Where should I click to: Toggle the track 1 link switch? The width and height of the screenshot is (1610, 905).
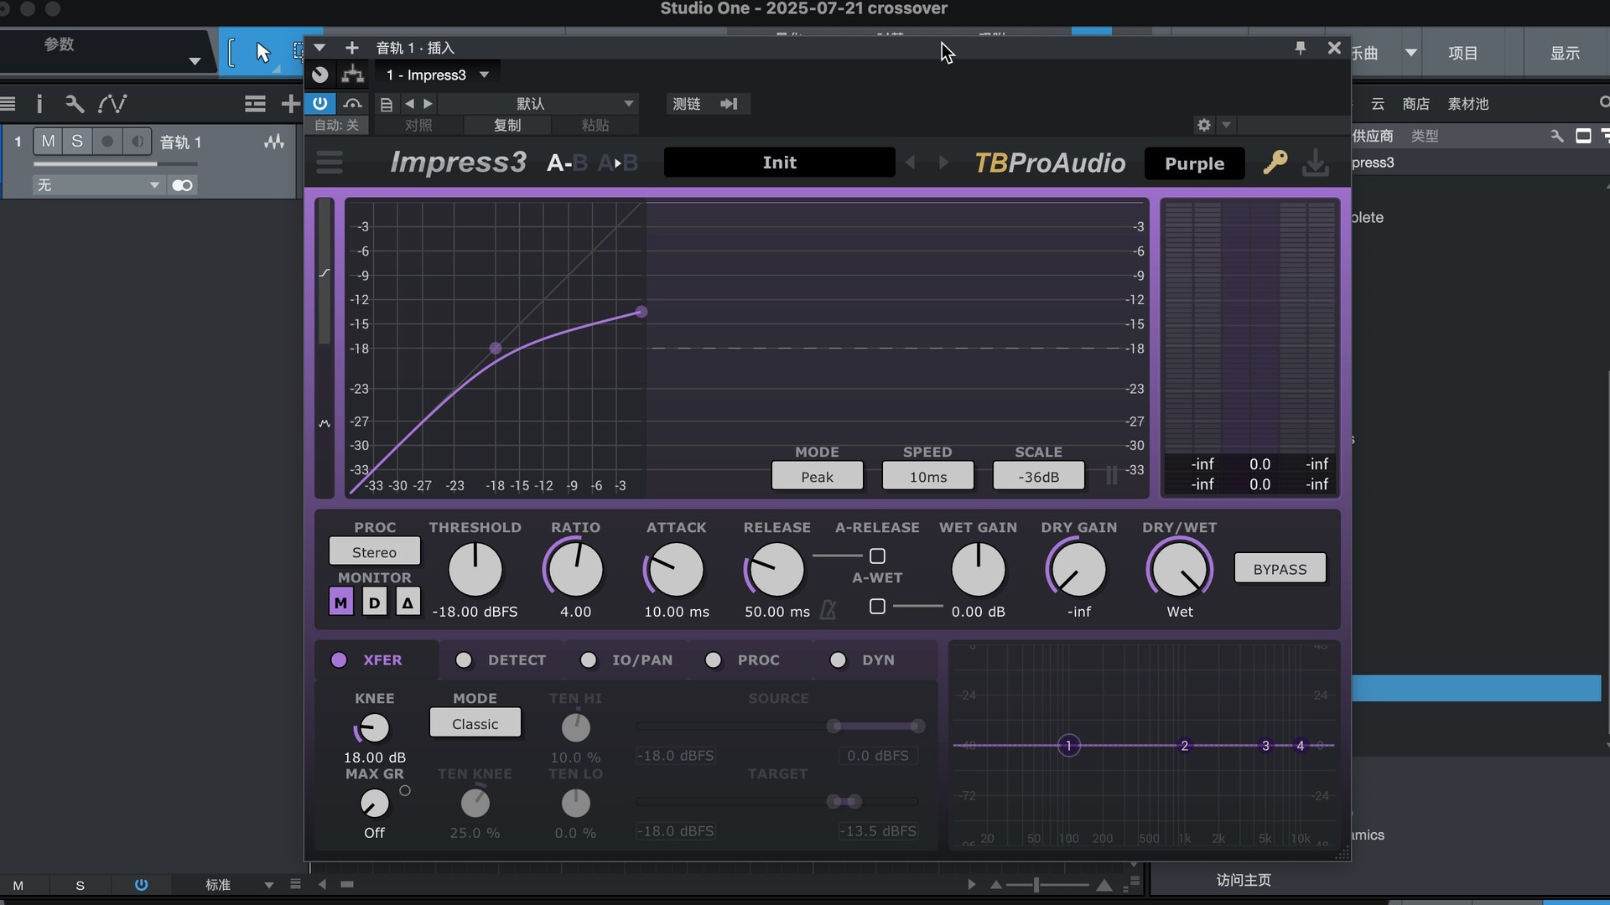point(182,185)
